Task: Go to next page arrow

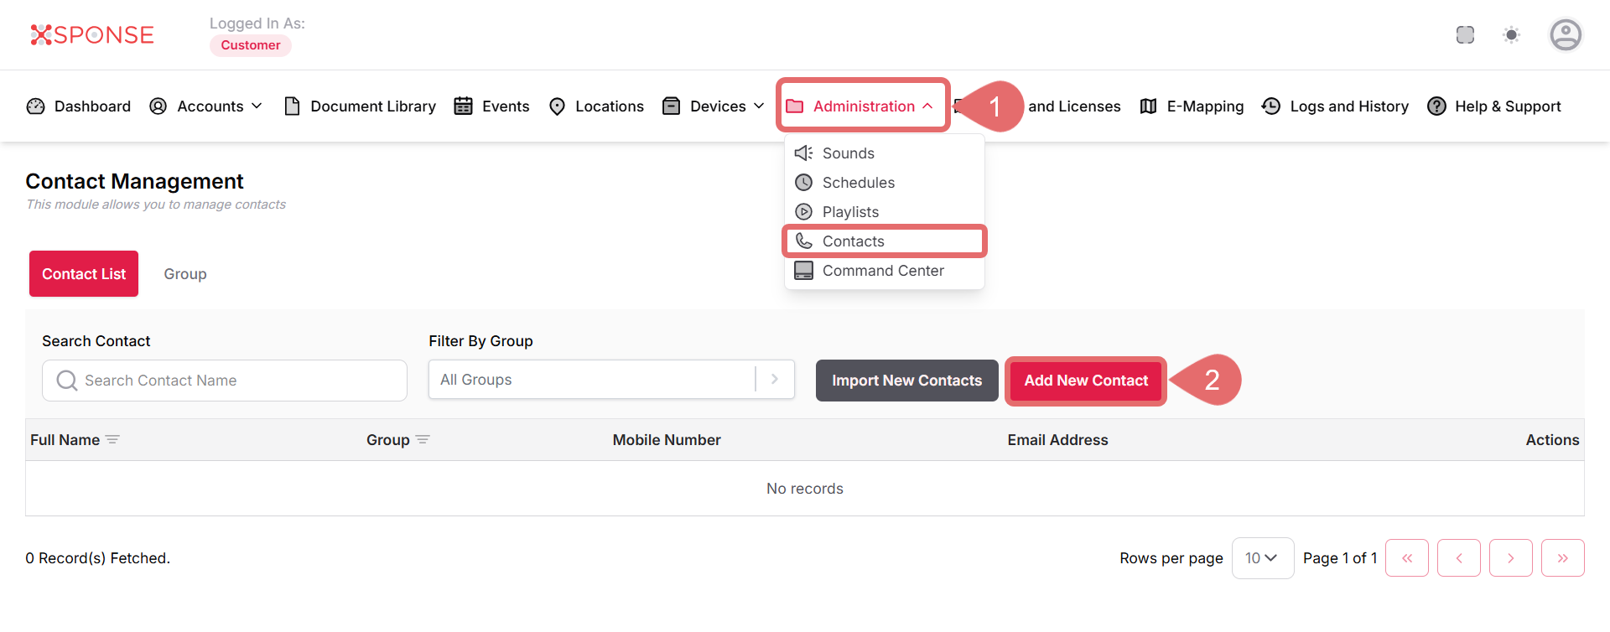Action: coord(1510,558)
